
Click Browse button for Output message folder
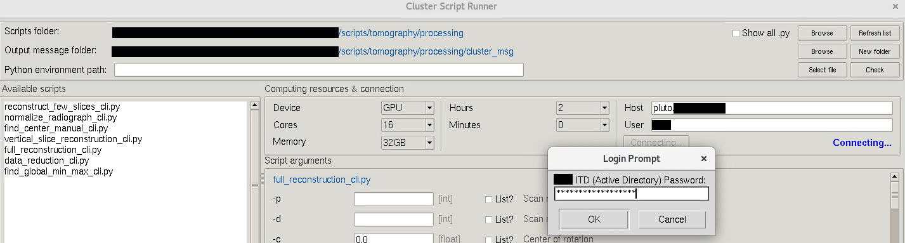[x=822, y=51]
